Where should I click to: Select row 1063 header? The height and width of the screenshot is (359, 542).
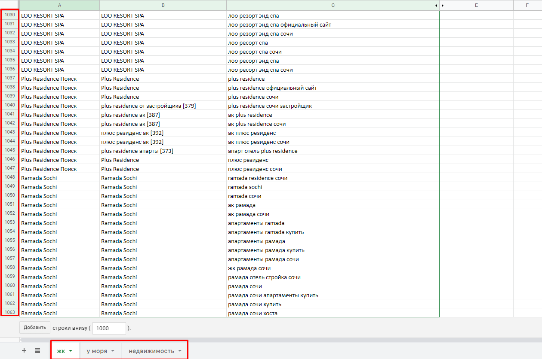pos(10,313)
